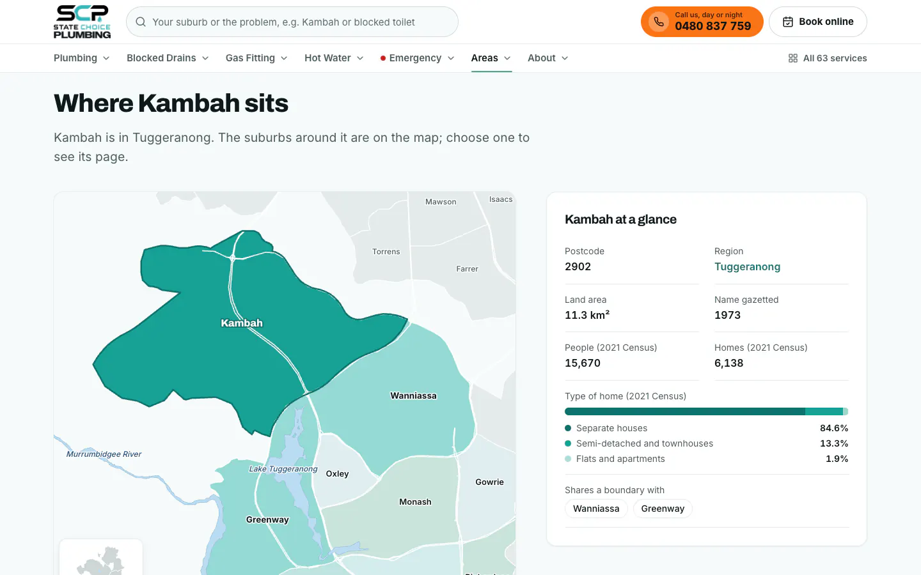
Task: Click the postcode value 2902
Action: pos(578,266)
